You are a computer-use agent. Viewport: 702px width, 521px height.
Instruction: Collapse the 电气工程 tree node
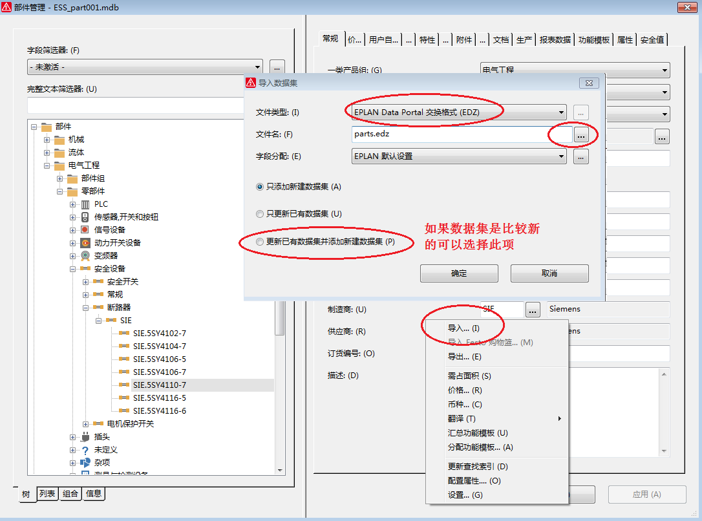[47, 166]
